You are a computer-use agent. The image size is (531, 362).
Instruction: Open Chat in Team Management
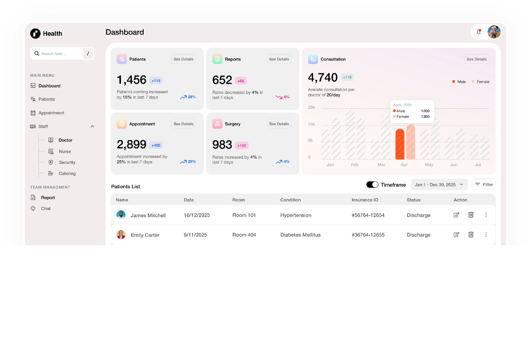pyautogui.click(x=46, y=209)
